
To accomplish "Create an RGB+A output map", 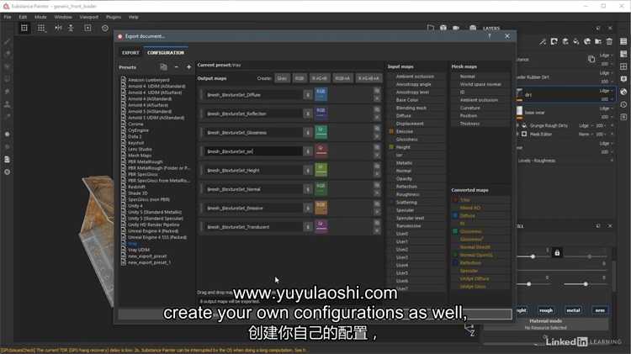I will tap(342, 78).
